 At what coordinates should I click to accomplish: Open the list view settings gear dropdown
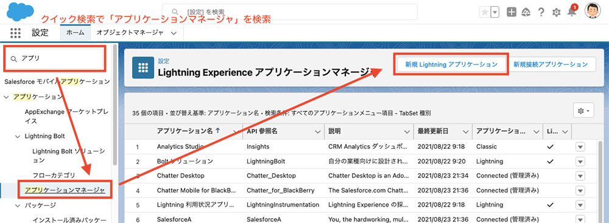[584, 111]
